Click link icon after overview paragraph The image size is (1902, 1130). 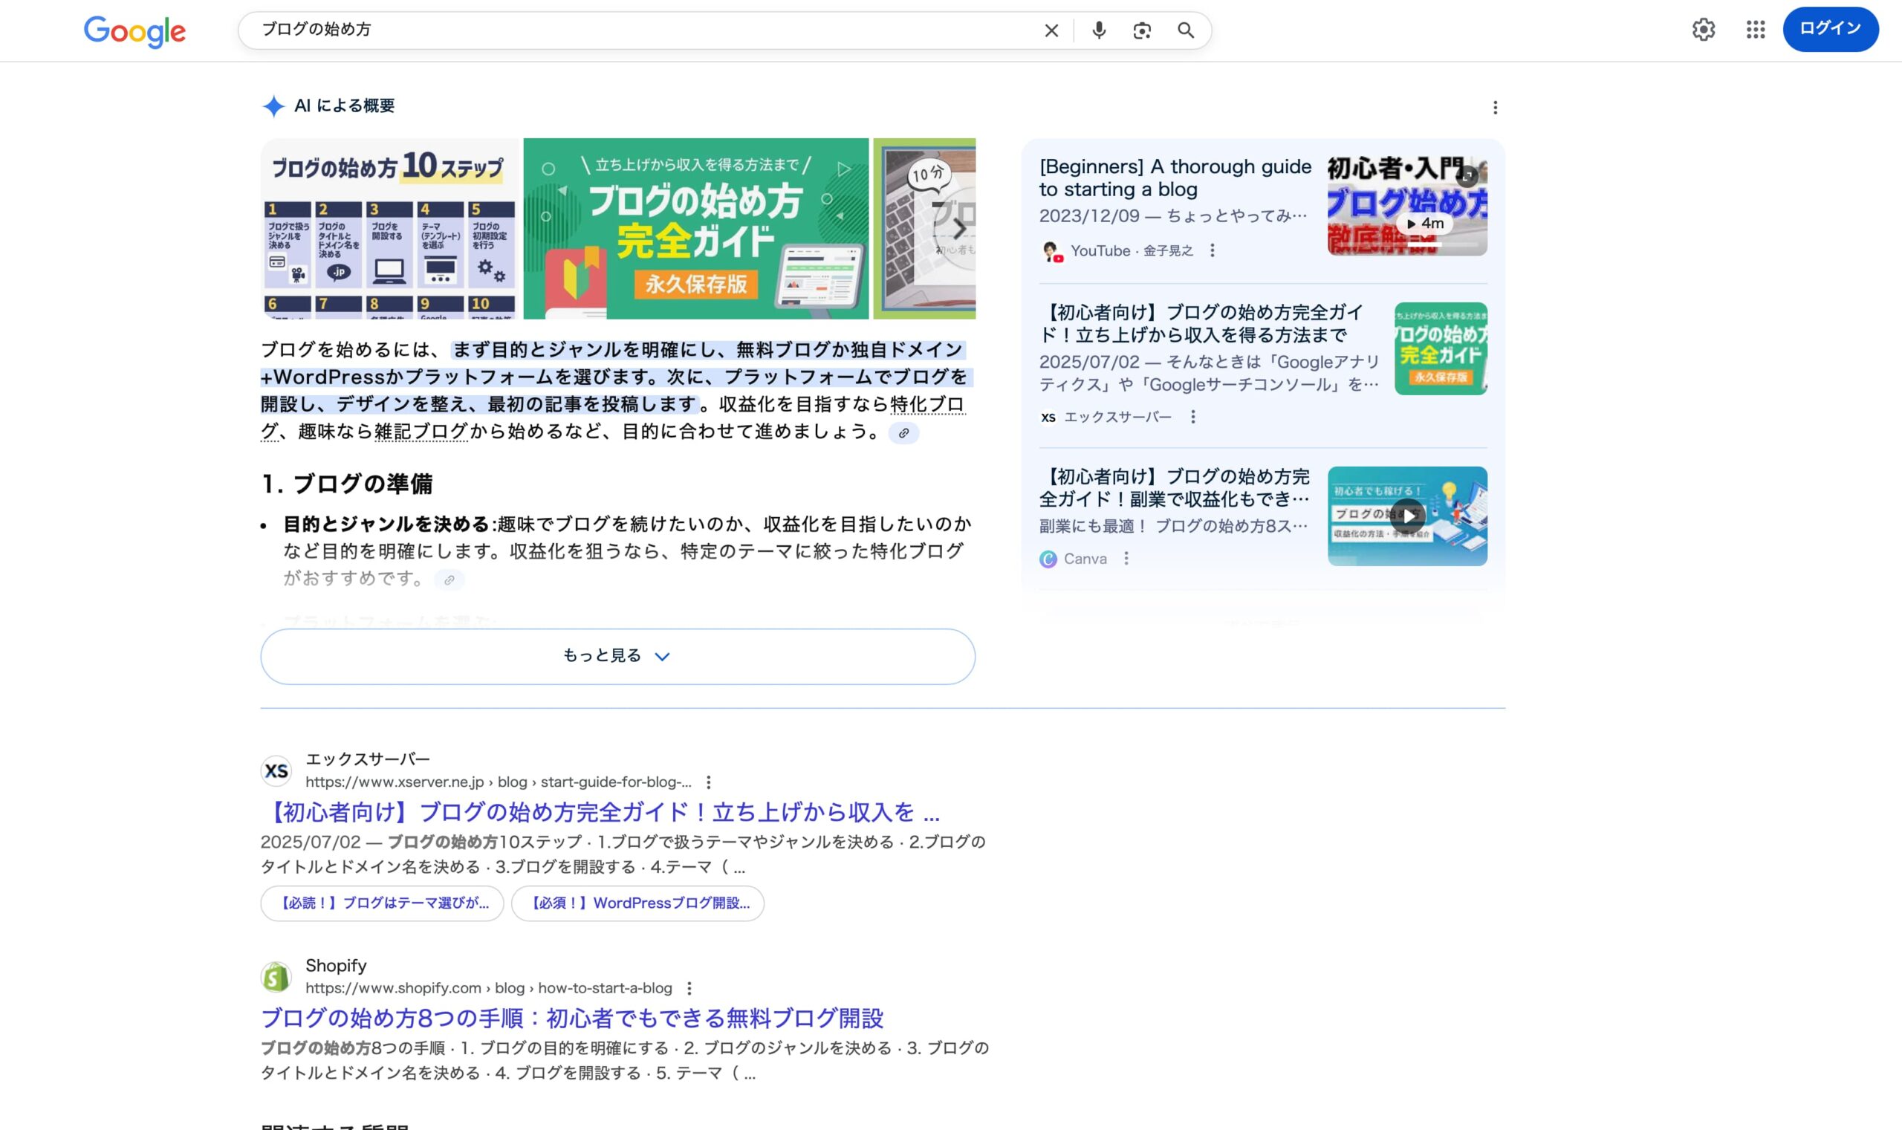(903, 433)
